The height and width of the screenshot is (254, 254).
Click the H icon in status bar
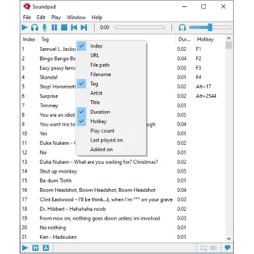pyautogui.click(x=36, y=248)
